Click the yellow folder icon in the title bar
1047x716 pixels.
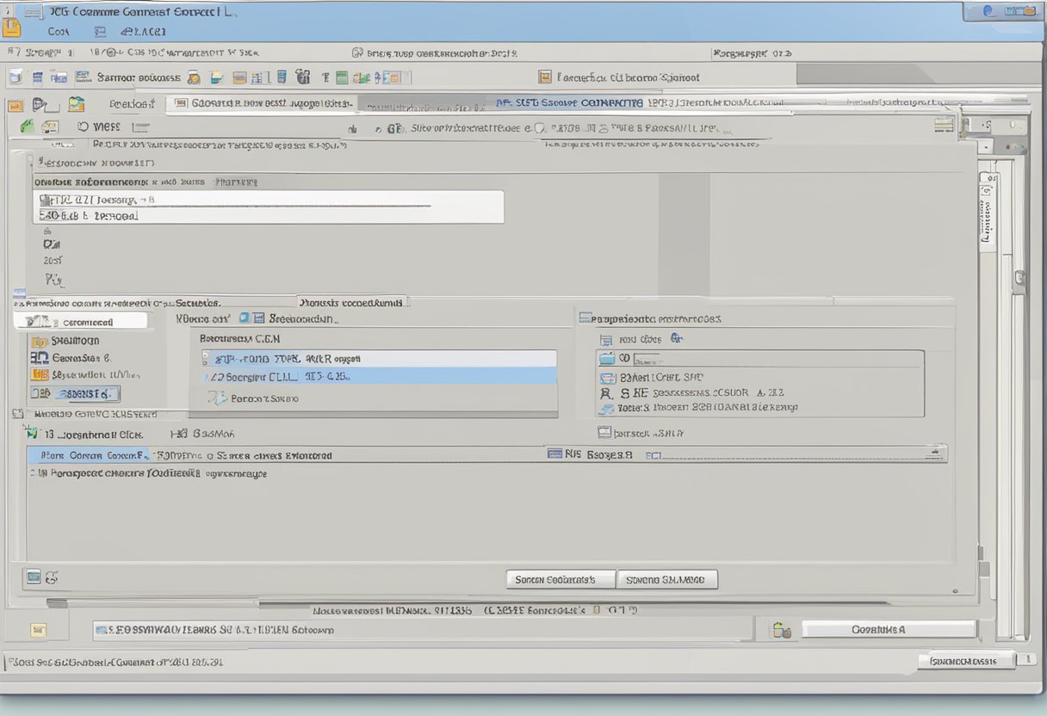[x=10, y=27]
